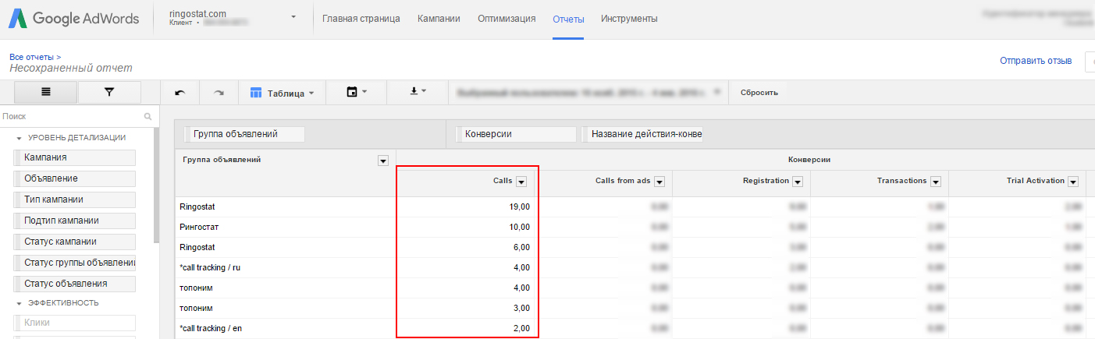
Task: Select the Статус группы объявлений dimension
Action: [75, 263]
